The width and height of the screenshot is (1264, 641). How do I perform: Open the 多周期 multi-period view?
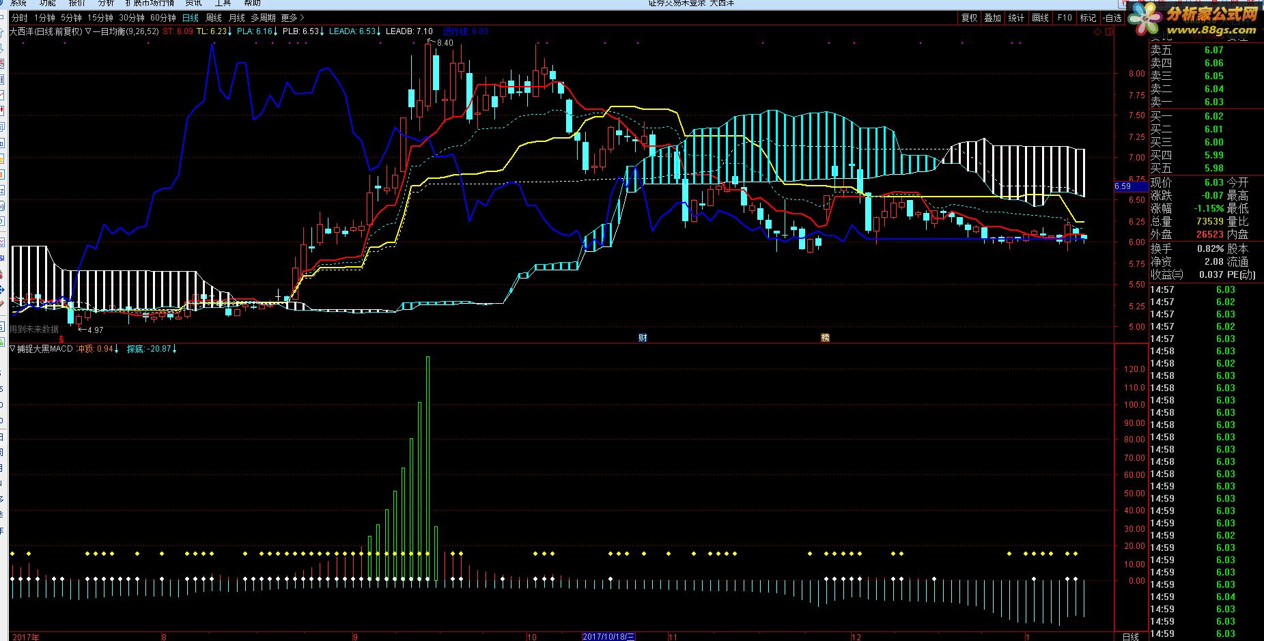coord(263,18)
